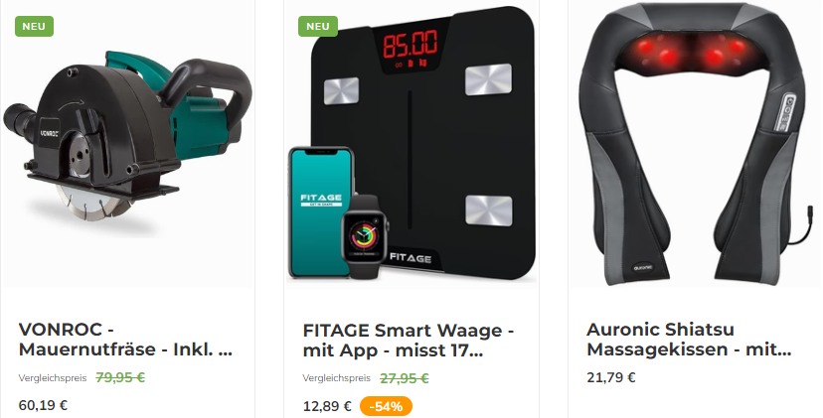Click the orange -54% discount badge

pos(386,406)
